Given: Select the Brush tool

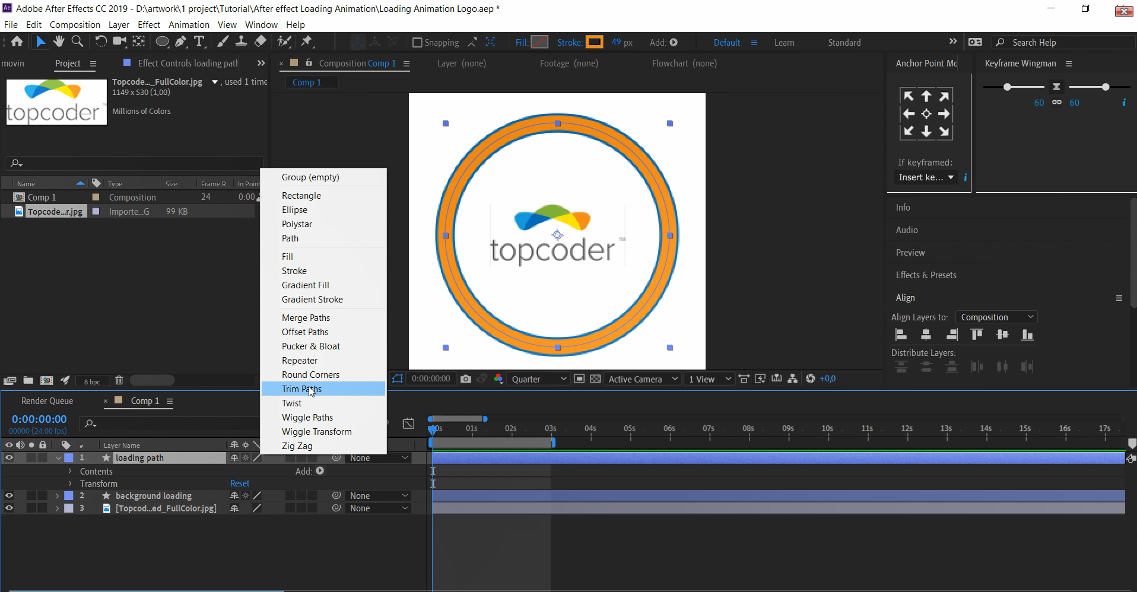Looking at the screenshot, I should (222, 42).
